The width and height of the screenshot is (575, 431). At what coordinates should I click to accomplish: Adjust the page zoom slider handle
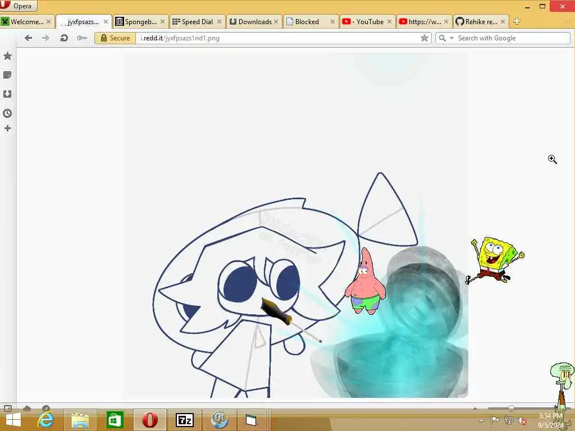[x=511, y=408]
